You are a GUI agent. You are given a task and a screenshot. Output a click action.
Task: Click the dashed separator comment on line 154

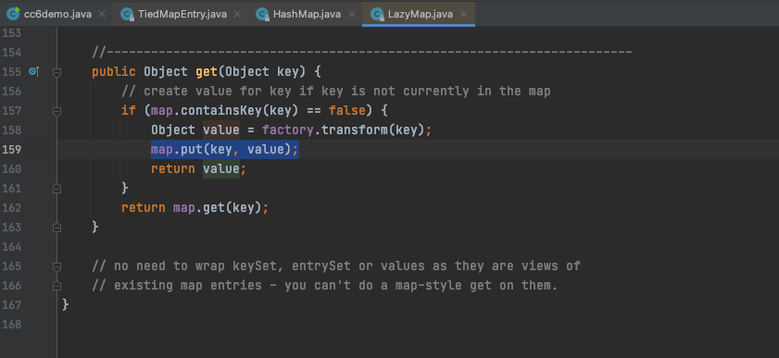(361, 53)
